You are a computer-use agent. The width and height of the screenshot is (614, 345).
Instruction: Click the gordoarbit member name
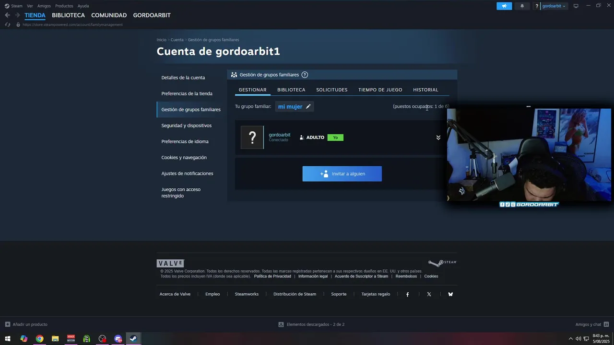pos(279,135)
